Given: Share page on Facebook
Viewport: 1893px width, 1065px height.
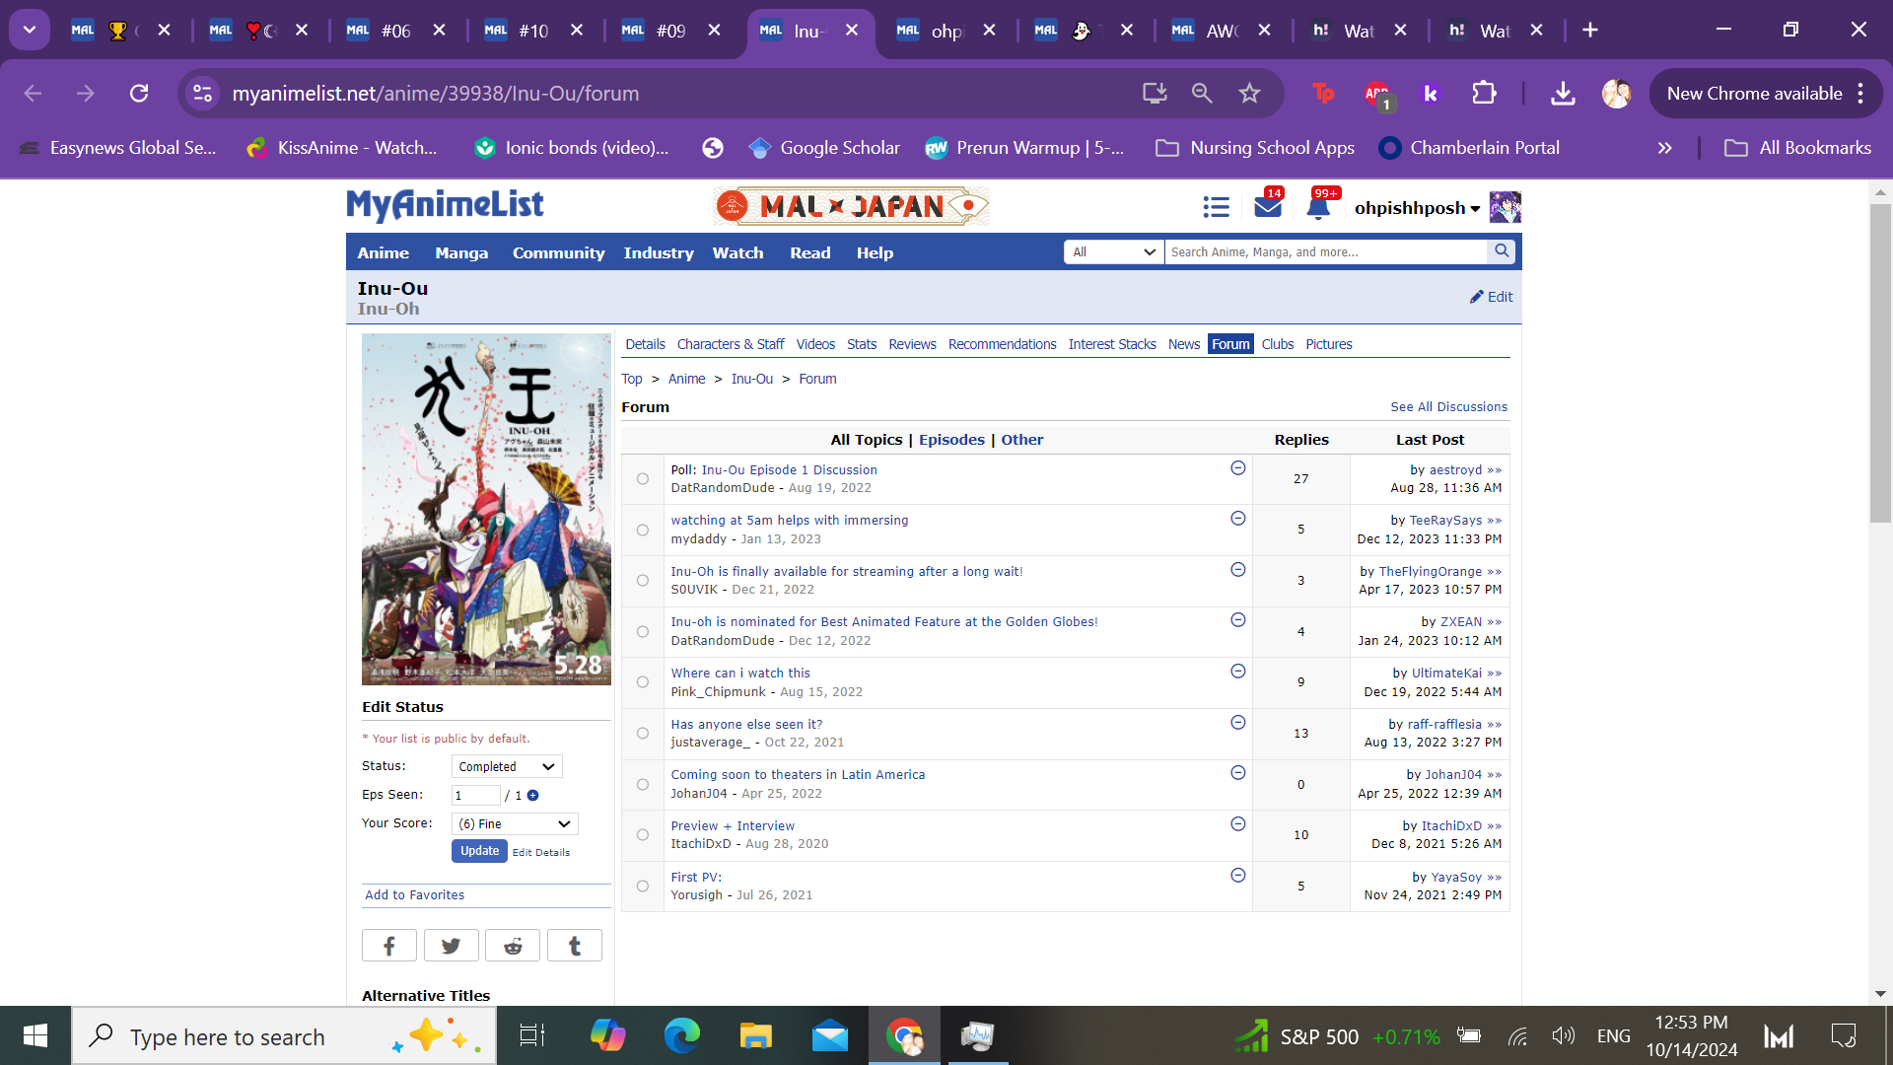Looking at the screenshot, I should [x=388, y=946].
